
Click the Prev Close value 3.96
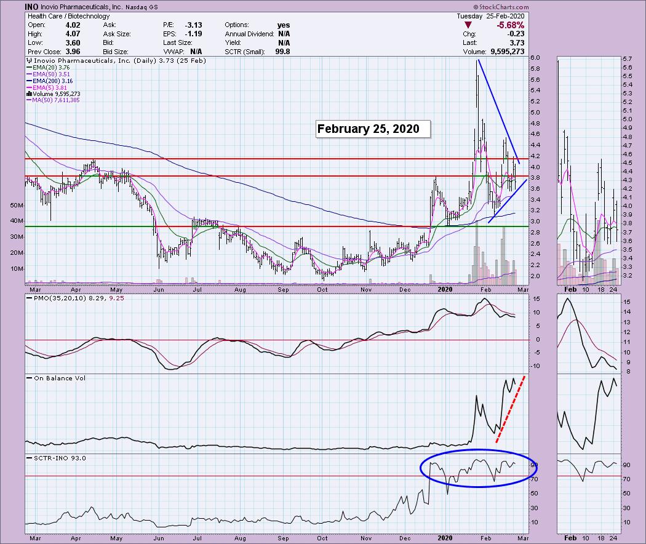pos(73,52)
